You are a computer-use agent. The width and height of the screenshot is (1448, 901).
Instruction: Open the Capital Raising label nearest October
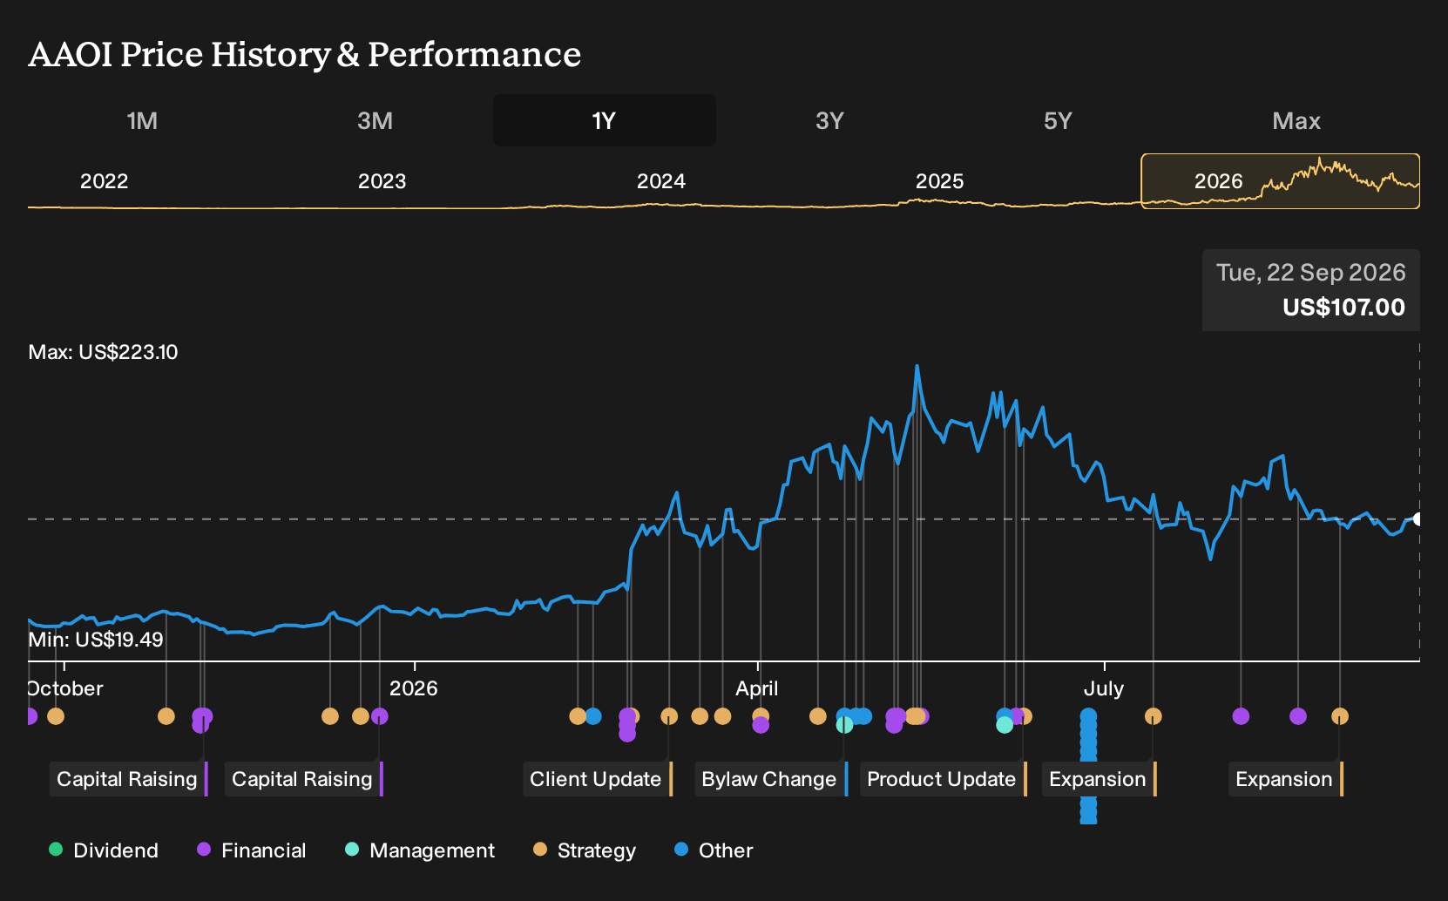pyautogui.click(x=129, y=779)
